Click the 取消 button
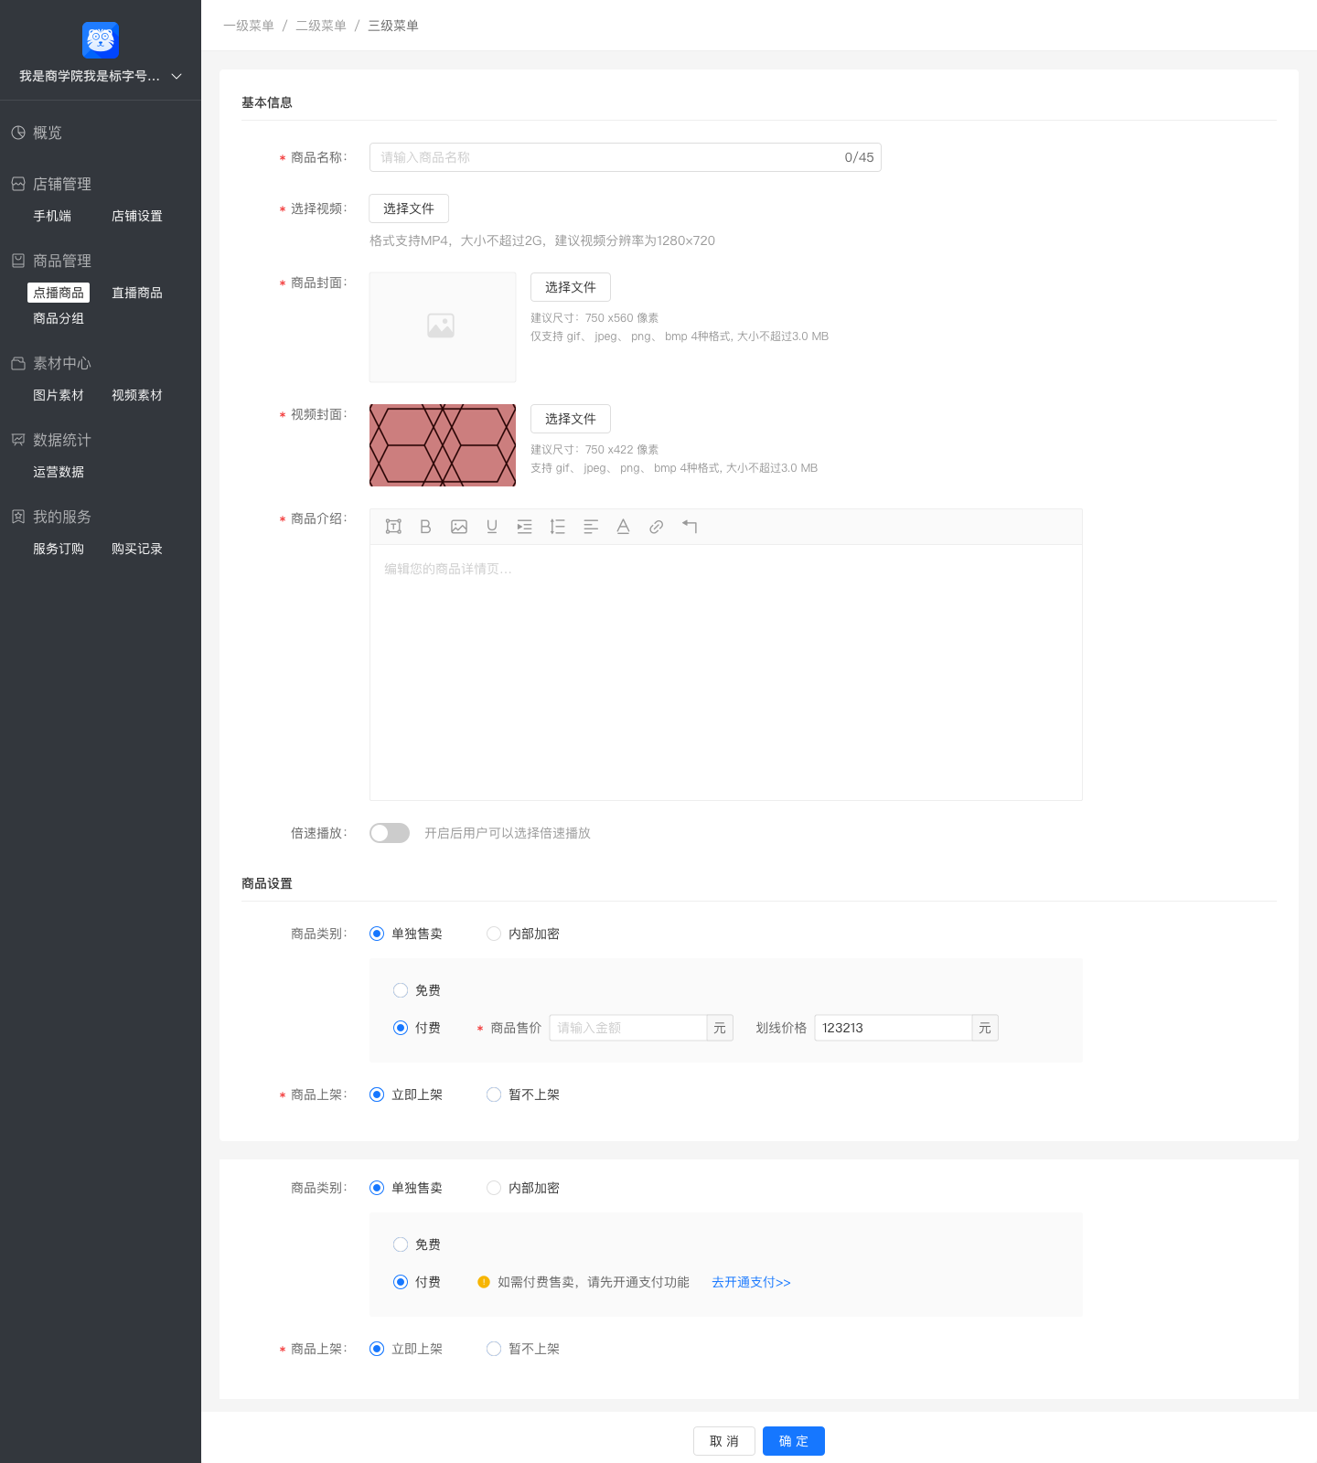The image size is (1317, 1463). (724, 1441)
